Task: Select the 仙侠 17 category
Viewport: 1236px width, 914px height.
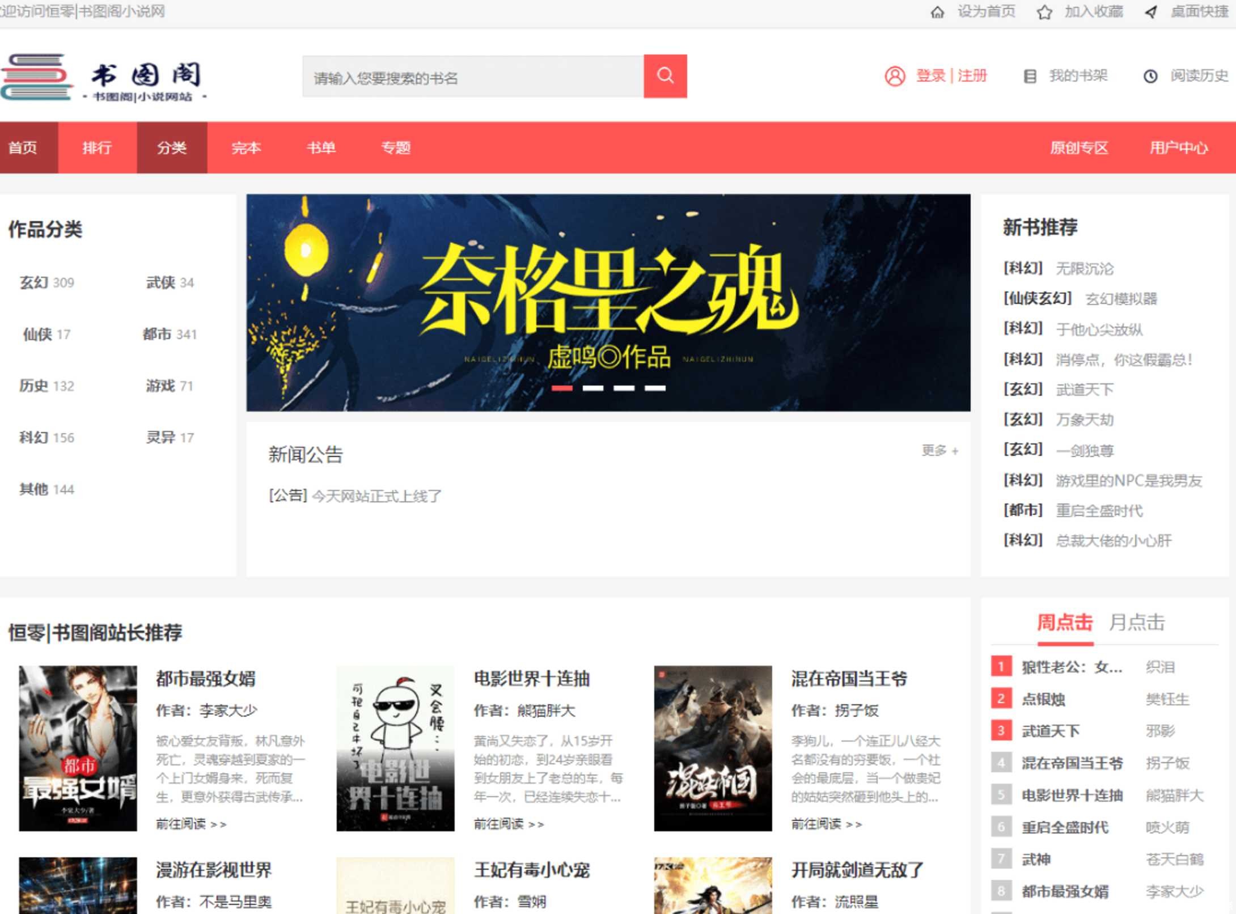Action: (47, 334)
